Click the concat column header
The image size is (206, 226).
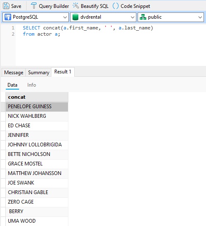[37, 97]
